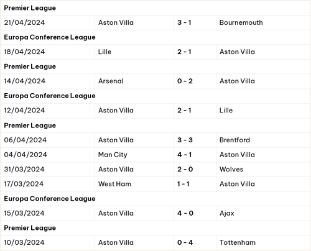Screen dimensions: 311x251
Task: Open the Ajax team link
Action: point(226,213)
